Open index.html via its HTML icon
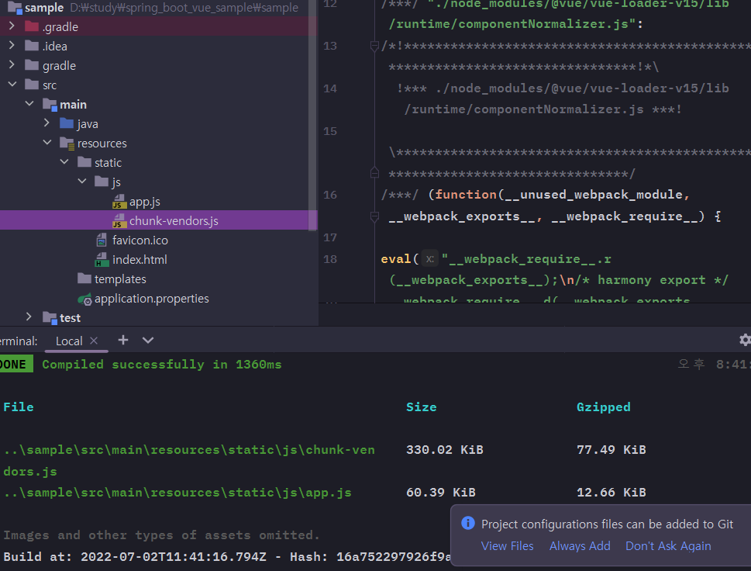The height and width of the screenshot is (571, 751). click(102, 259)
